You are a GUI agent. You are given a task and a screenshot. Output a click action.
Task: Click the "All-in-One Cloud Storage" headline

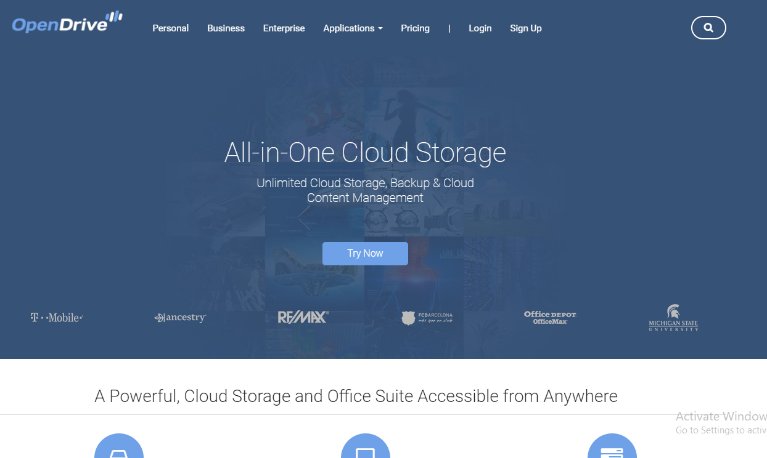coord(365,152)
